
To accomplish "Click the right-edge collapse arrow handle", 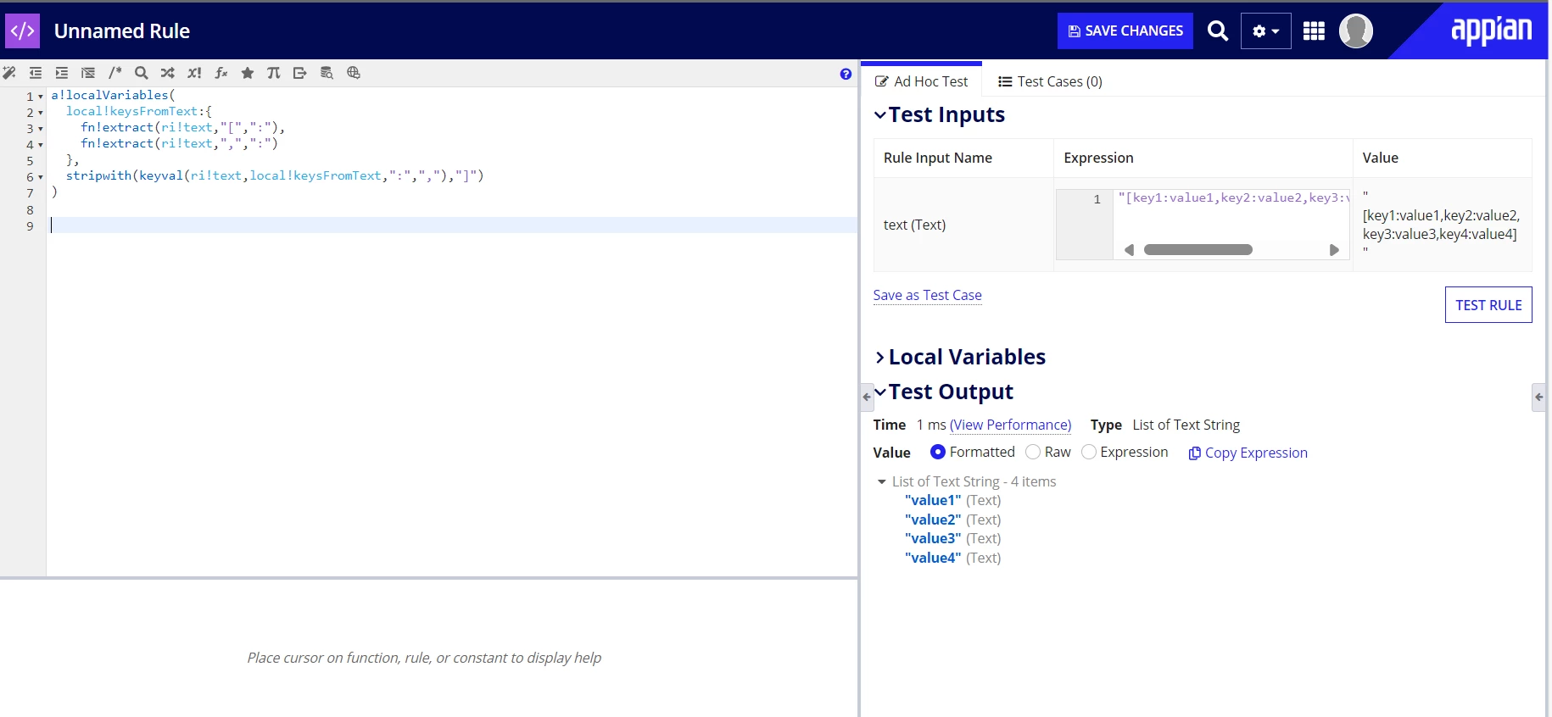I will point(1538,396).
